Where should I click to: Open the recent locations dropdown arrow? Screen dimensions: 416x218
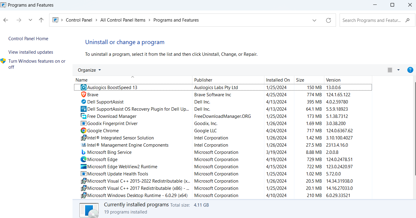30,20
